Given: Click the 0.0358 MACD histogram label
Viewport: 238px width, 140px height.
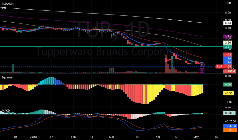Looking at the screenshot, I should tap(229, 113).
